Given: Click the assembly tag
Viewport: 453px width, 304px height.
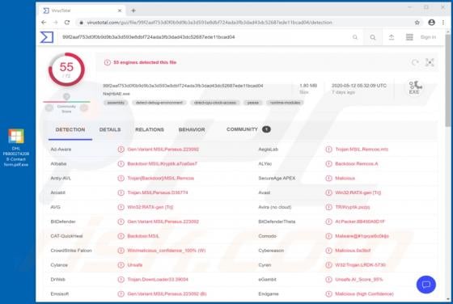Looking at the screenshot, I should pos(116,103).
